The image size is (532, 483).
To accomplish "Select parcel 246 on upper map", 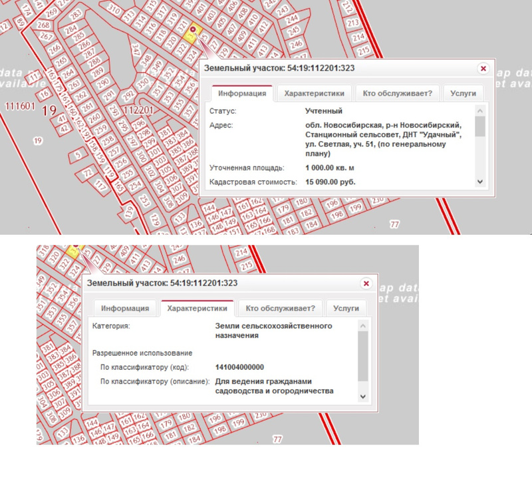I will tap(296, 44).
